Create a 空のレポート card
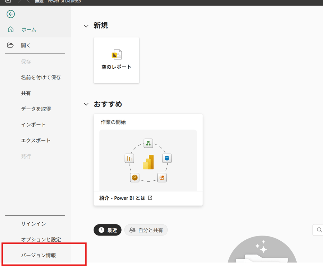The image size is (323, 266). click(x=116, y=60)
